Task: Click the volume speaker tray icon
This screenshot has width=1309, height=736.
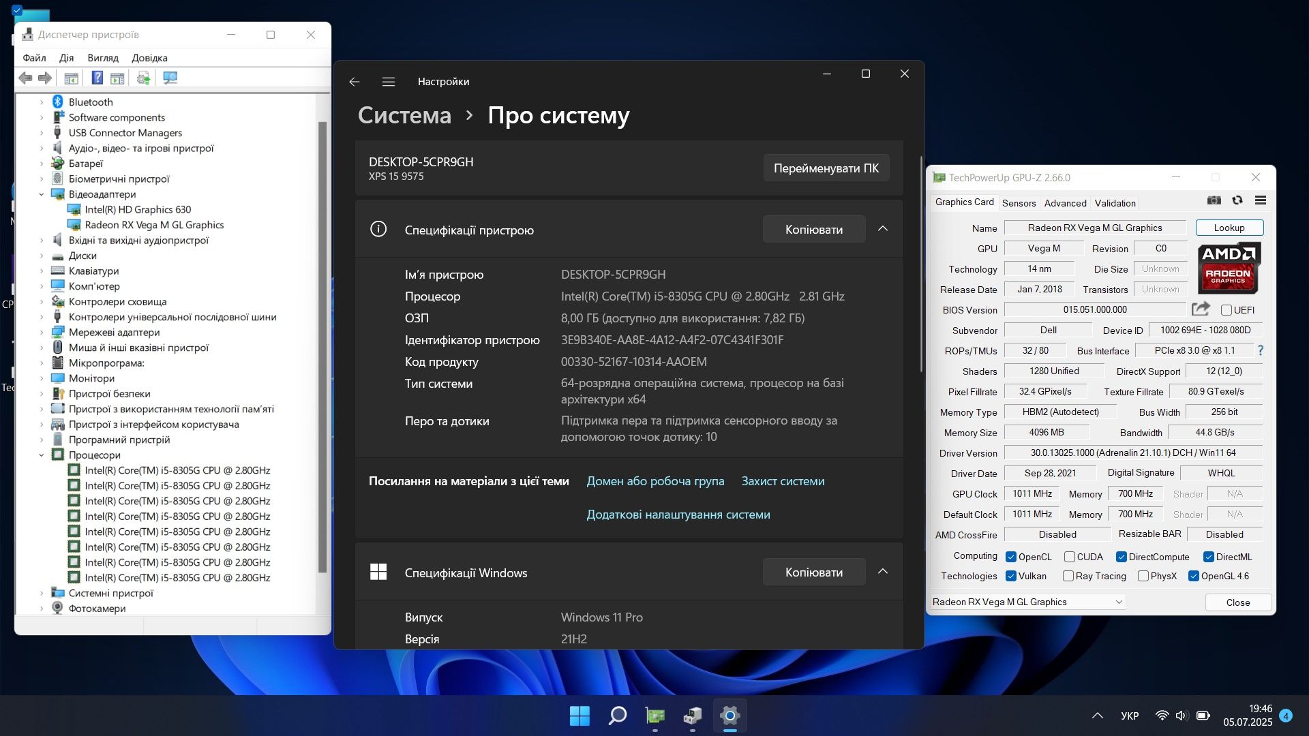Action: [1182, 716]
